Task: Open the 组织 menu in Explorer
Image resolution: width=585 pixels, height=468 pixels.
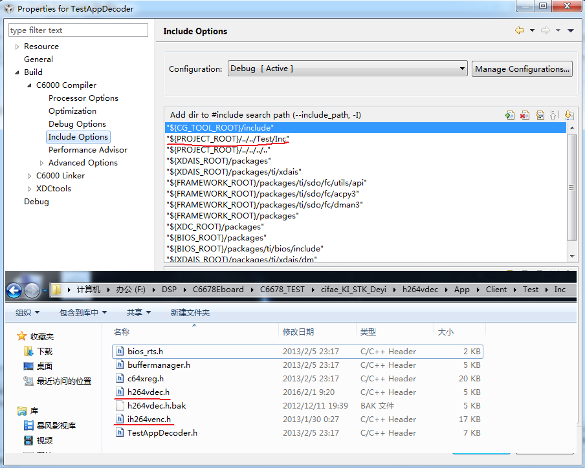Action: coord(27,313)
